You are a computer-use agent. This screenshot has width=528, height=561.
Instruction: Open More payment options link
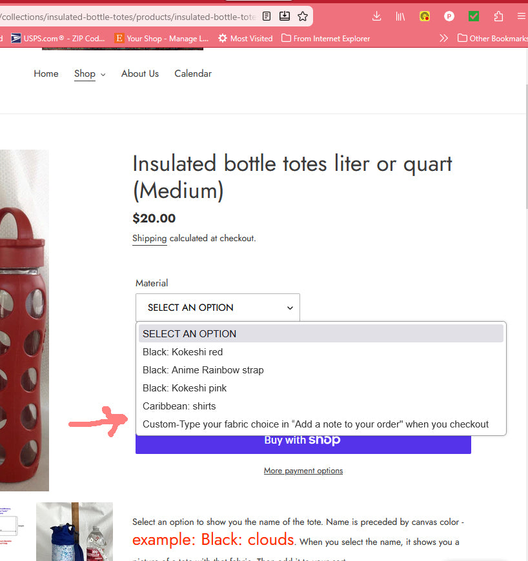[303, 471]
